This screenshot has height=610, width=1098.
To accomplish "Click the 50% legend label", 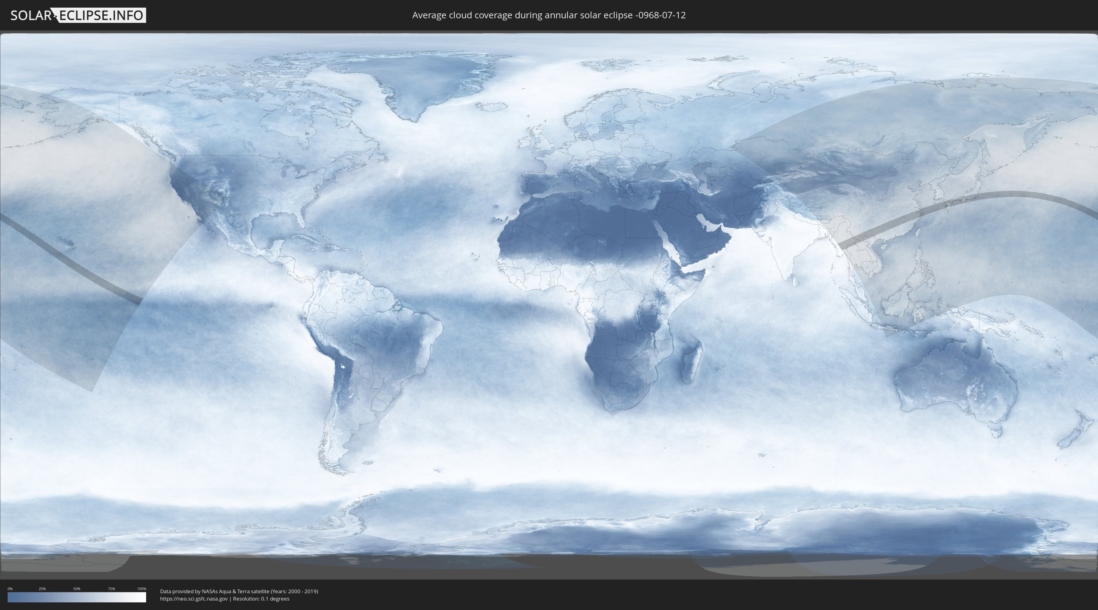I will (77, 589).
